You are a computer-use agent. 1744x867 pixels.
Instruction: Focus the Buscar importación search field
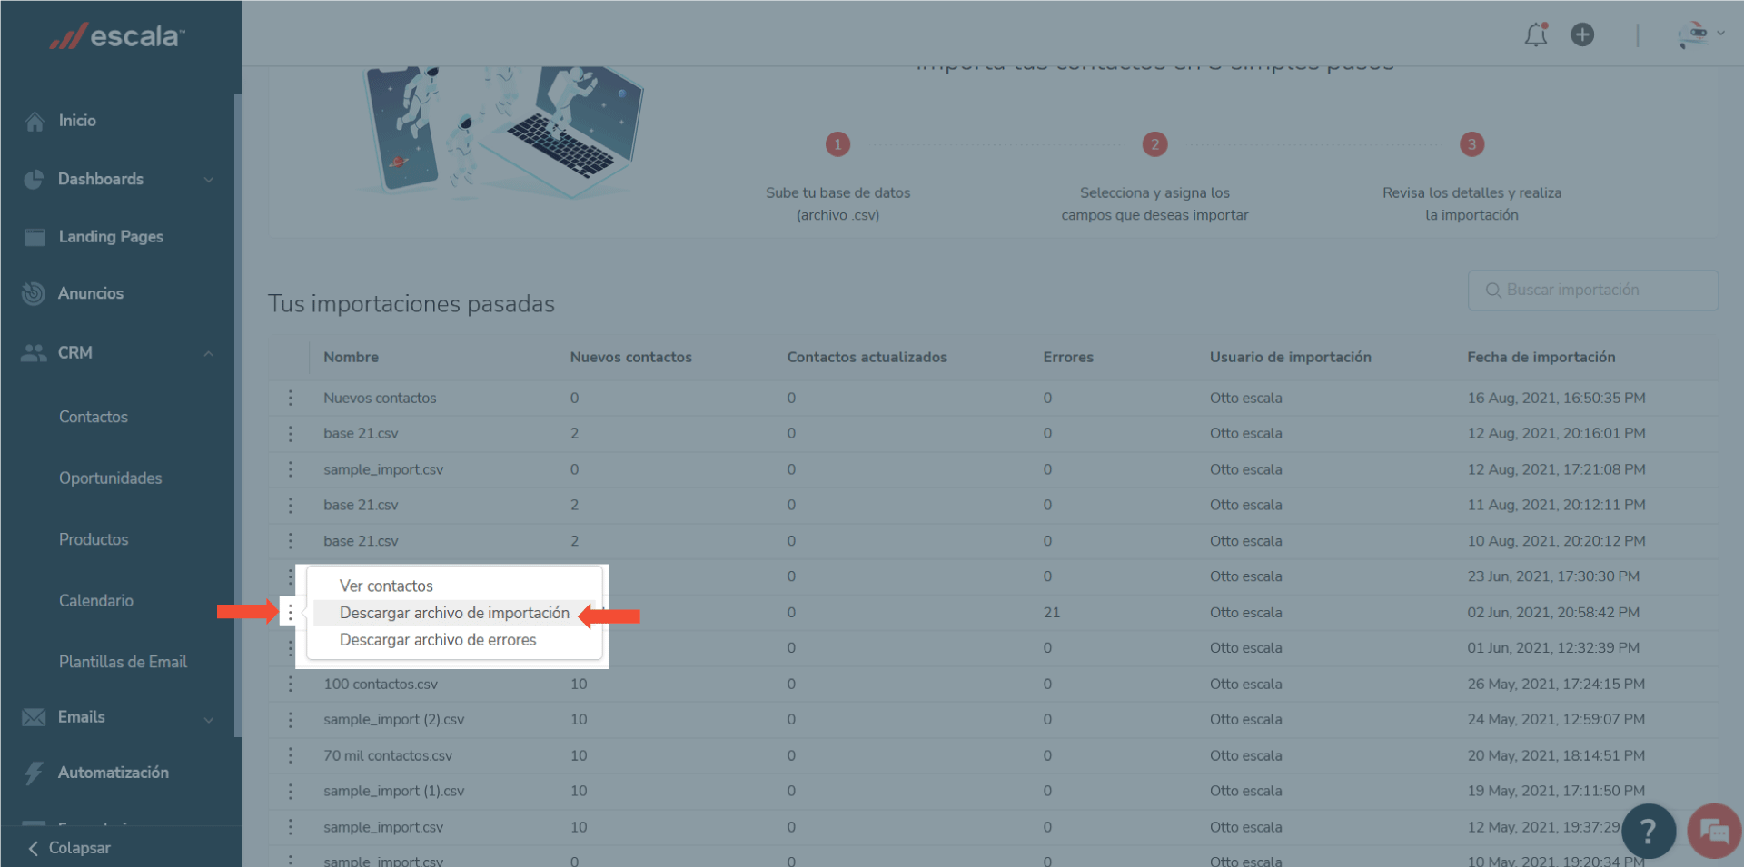click(x=1592, y=290)
